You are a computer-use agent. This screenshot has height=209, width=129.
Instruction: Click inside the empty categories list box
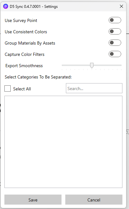[x=63, y=142]
